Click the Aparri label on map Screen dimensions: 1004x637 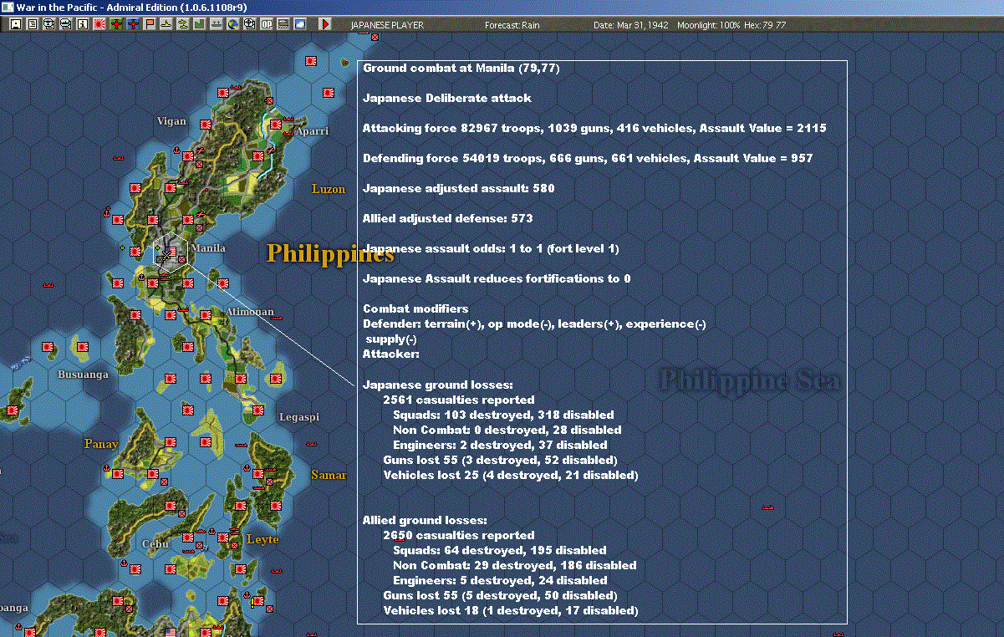[312, 131]
